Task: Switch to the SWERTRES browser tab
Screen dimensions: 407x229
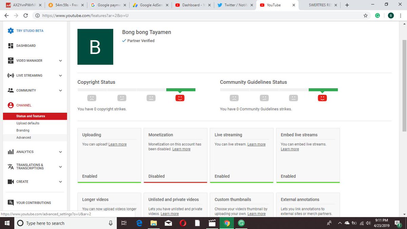Action: pos(319,5)
